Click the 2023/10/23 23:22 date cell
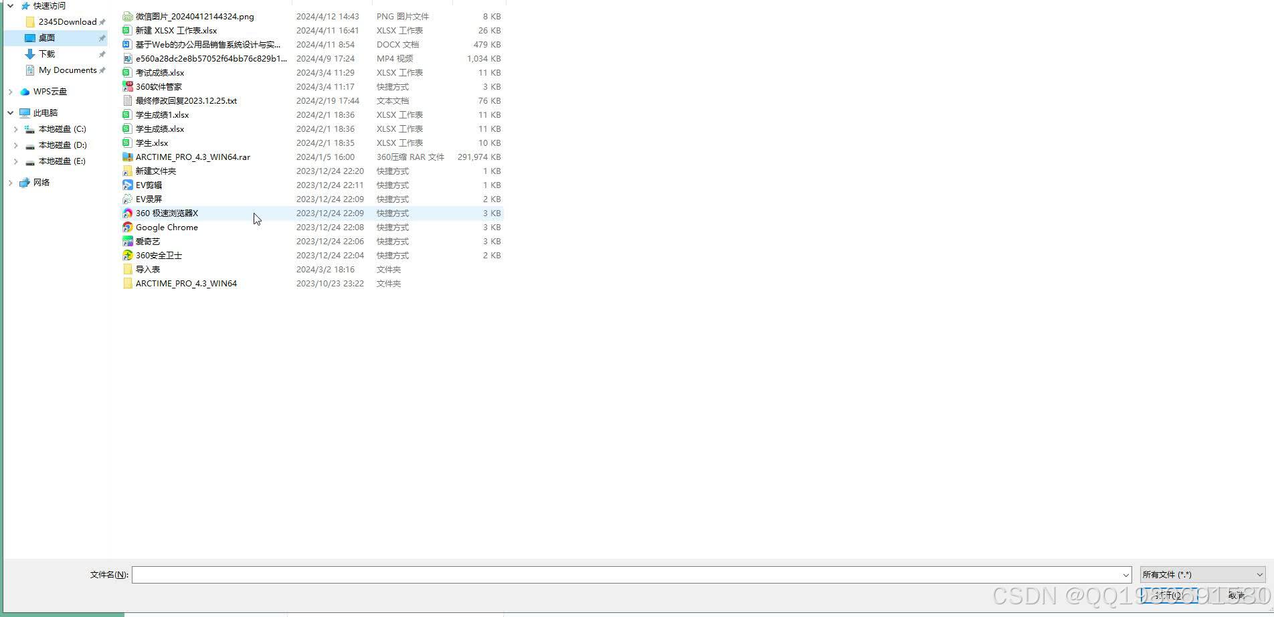The height and width of the screenshot is (617, 1274). [x=330, y=283]
